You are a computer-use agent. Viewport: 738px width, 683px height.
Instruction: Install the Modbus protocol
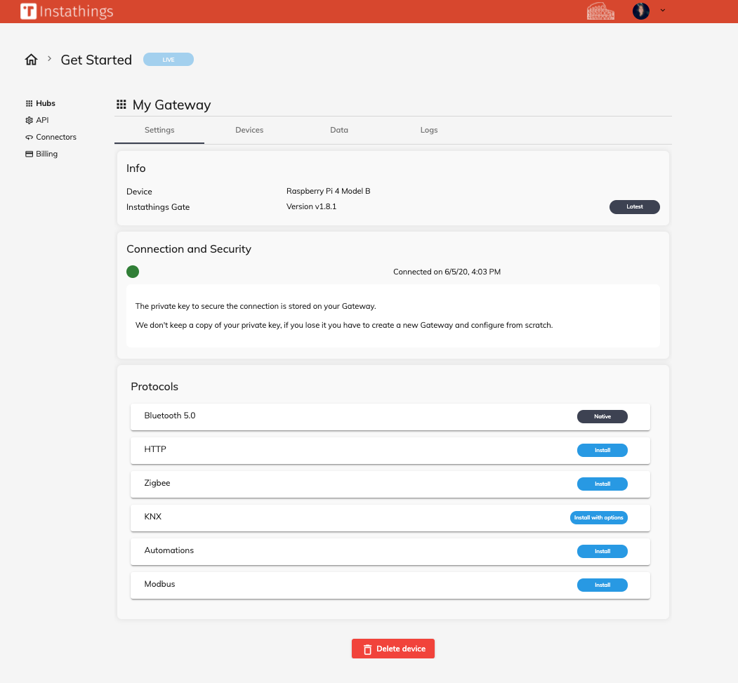602,585
